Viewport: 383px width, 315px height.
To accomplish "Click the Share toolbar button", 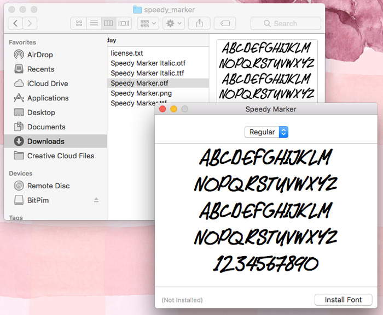I will (x=200, y=23).
